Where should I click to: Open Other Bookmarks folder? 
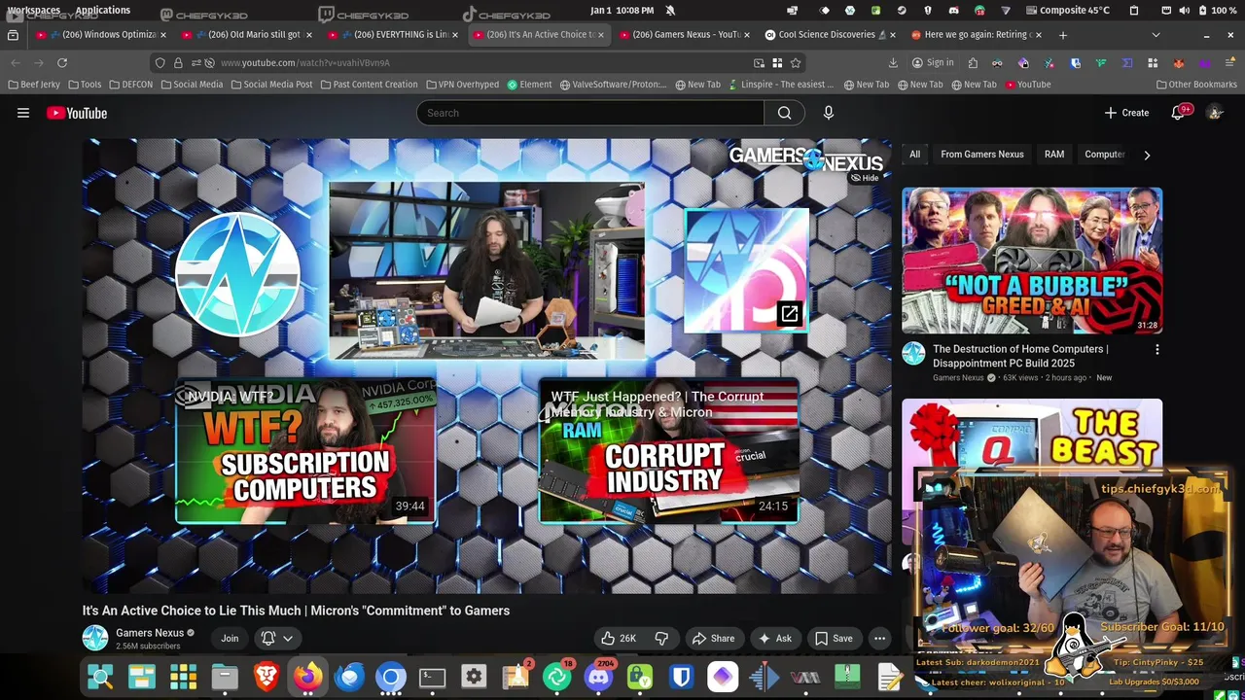tap(1196, 85)
